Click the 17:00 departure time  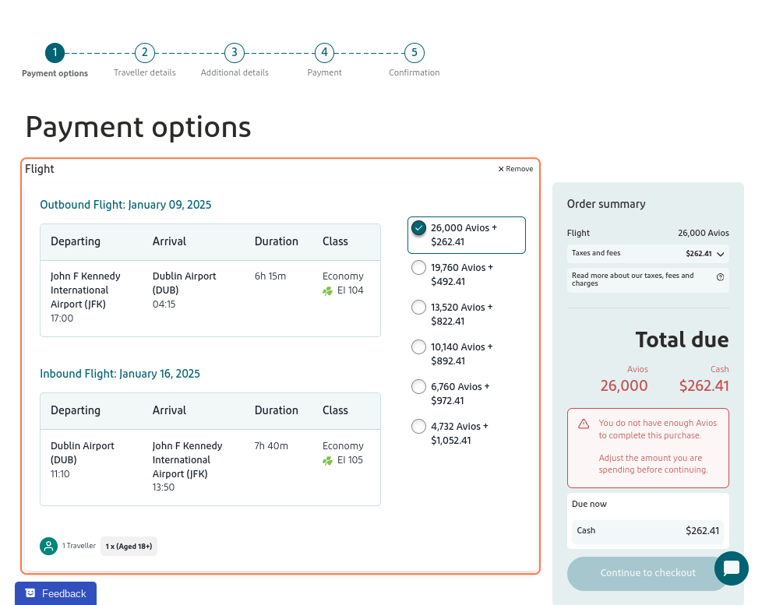pos(62,318)
